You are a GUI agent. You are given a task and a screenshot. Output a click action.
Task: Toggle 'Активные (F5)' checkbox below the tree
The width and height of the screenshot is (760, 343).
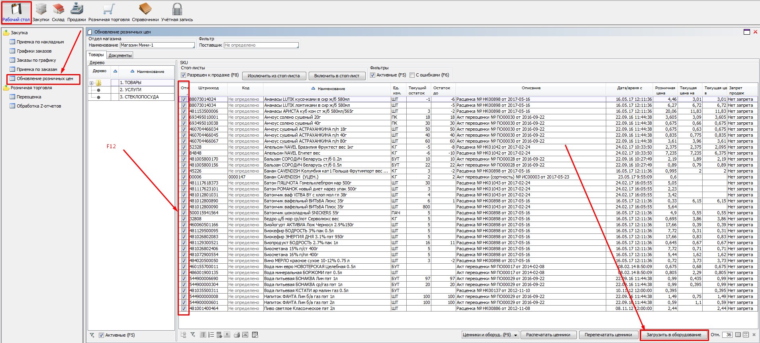[101, 335]
